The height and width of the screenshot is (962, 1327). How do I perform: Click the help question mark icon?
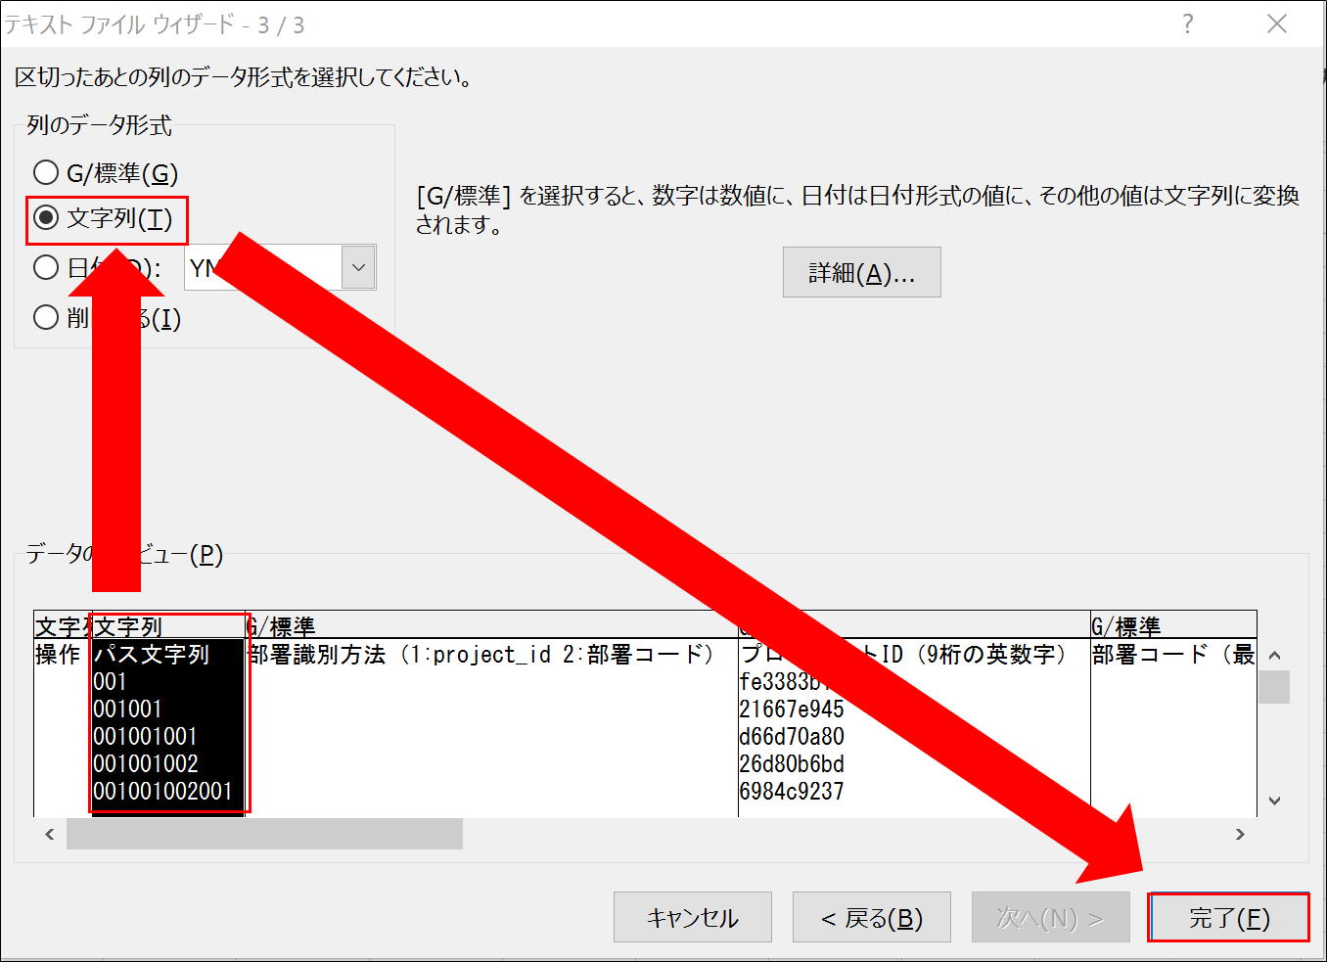coord(1187,23)
